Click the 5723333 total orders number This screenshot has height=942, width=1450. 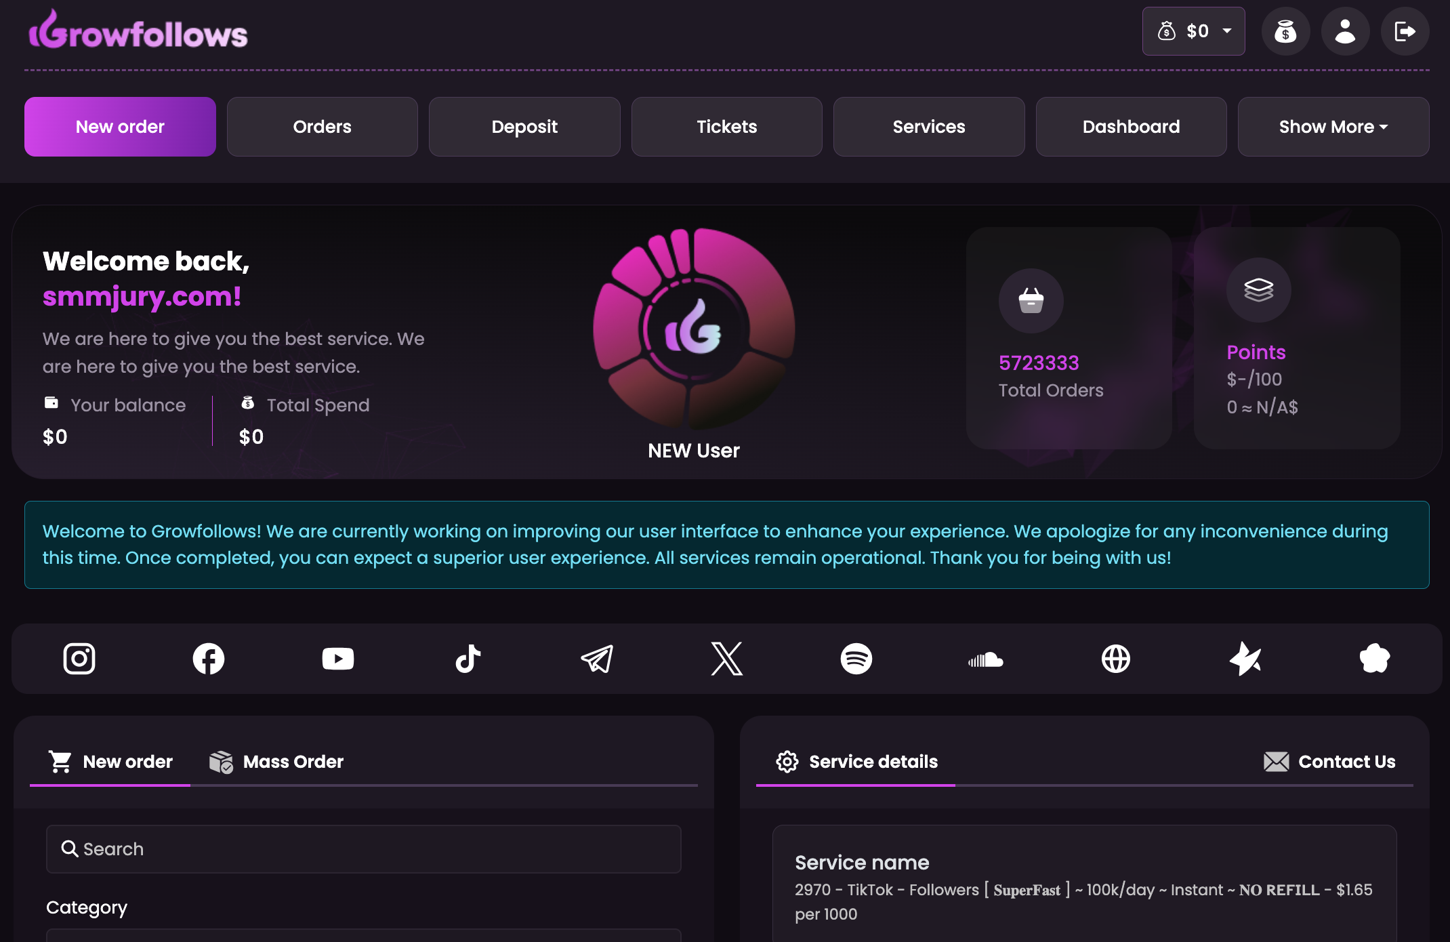(x=1039, y=363)
